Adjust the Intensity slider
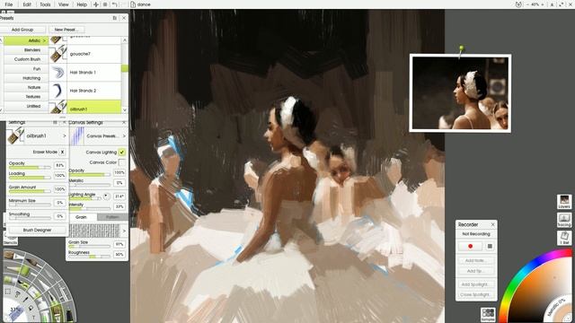 click(90, 209)
